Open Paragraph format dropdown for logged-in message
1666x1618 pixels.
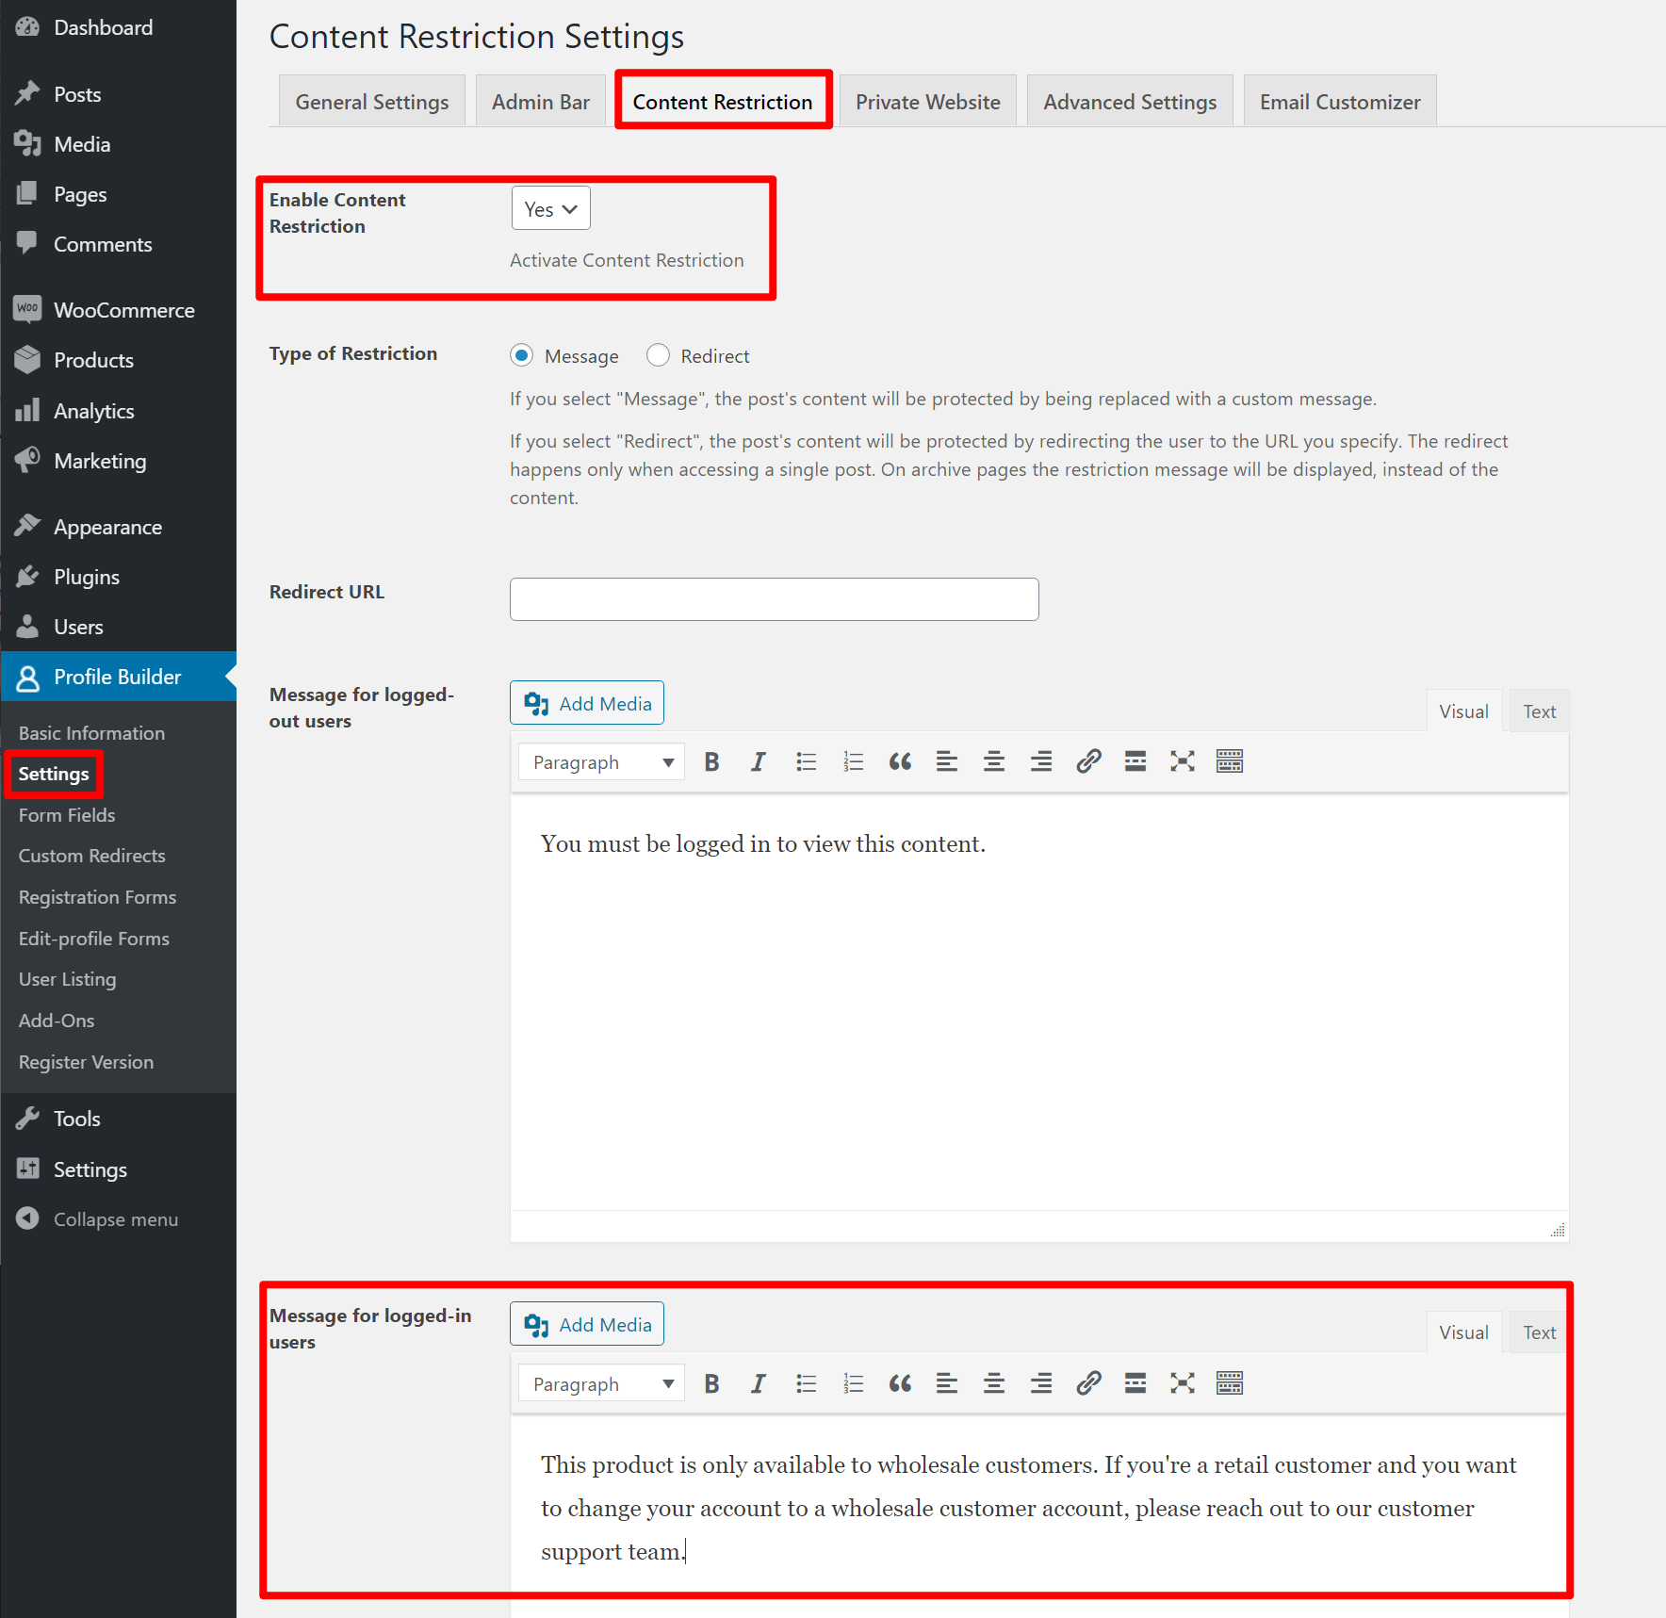click(601, 1383)
